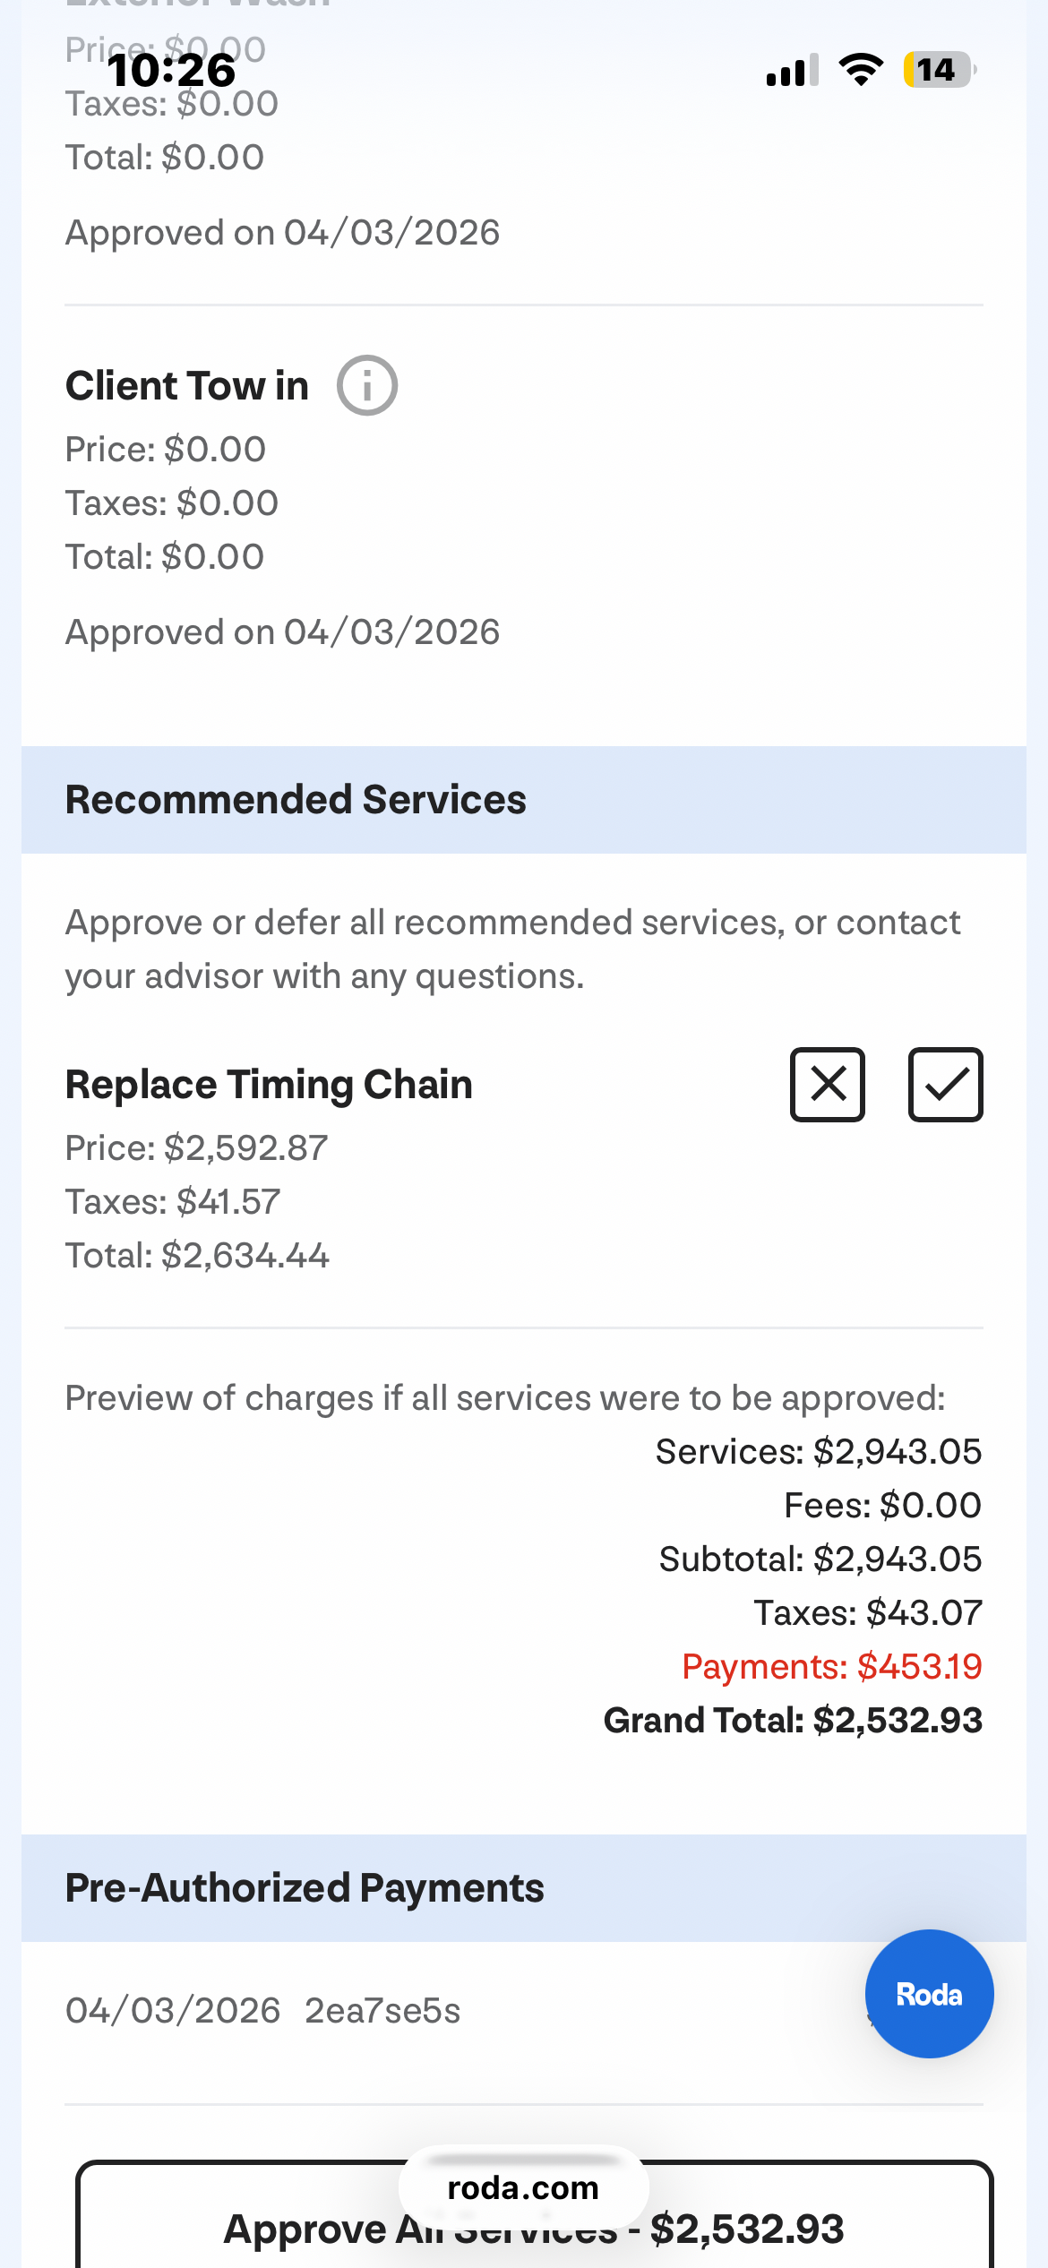Tap the Replace Timing Chain service title
Image resolution: width=1048 pixels, height=2268 pixels.
point(269,1085)
